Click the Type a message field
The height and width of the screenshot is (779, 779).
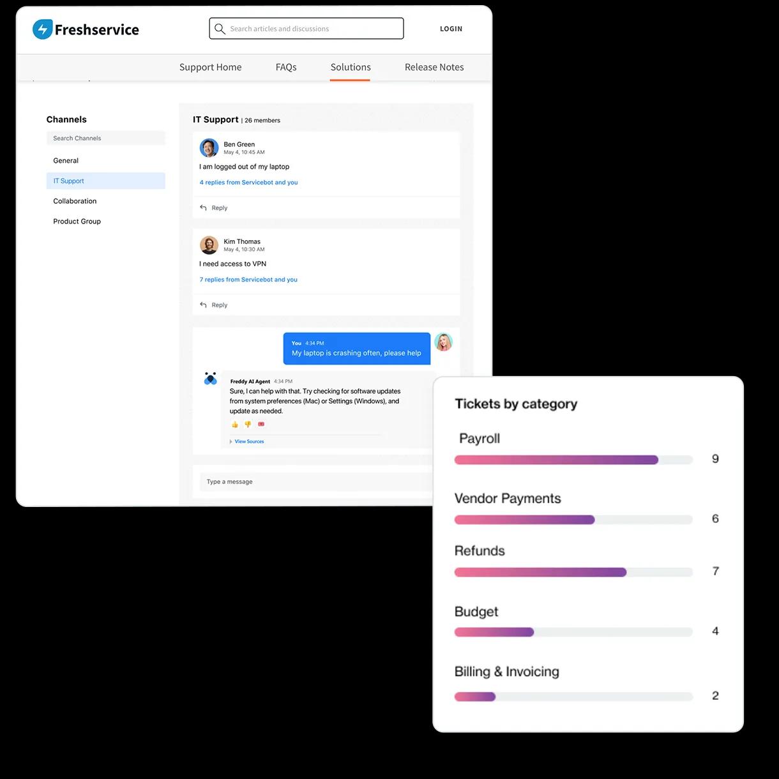[316, 481]
